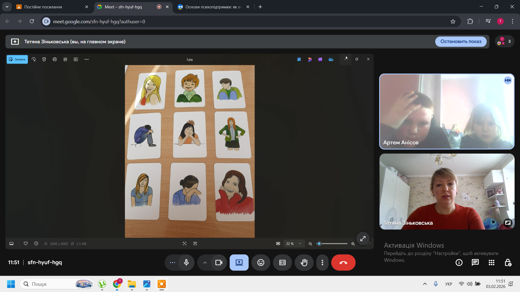Open host controls lock icon
The width and height of the screenshot is (520, 292).
[508, 263]
